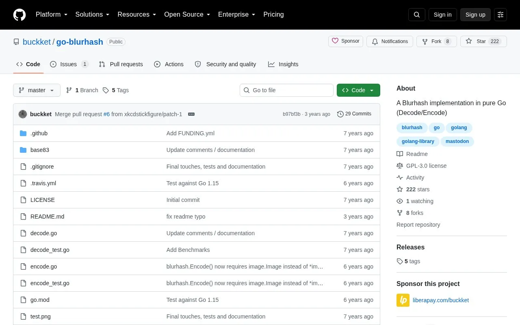Open the encode.go file
The height and width of the screenshot is (325, 520).
pos(43,266)
